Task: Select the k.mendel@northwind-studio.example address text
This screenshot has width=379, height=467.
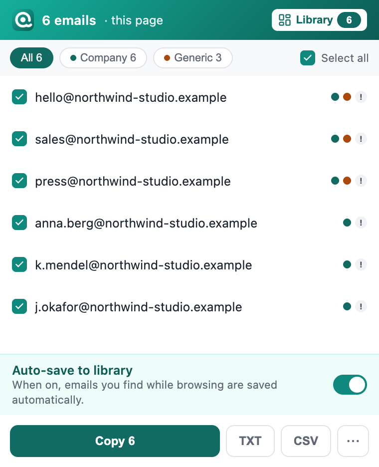Action: 144,265
